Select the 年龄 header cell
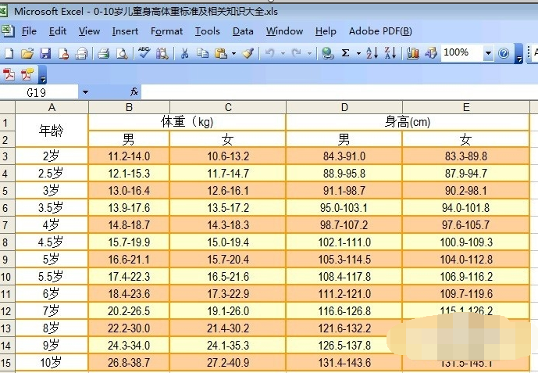The height and width of the screenshot is (373, 538). [x=52, y=131]
